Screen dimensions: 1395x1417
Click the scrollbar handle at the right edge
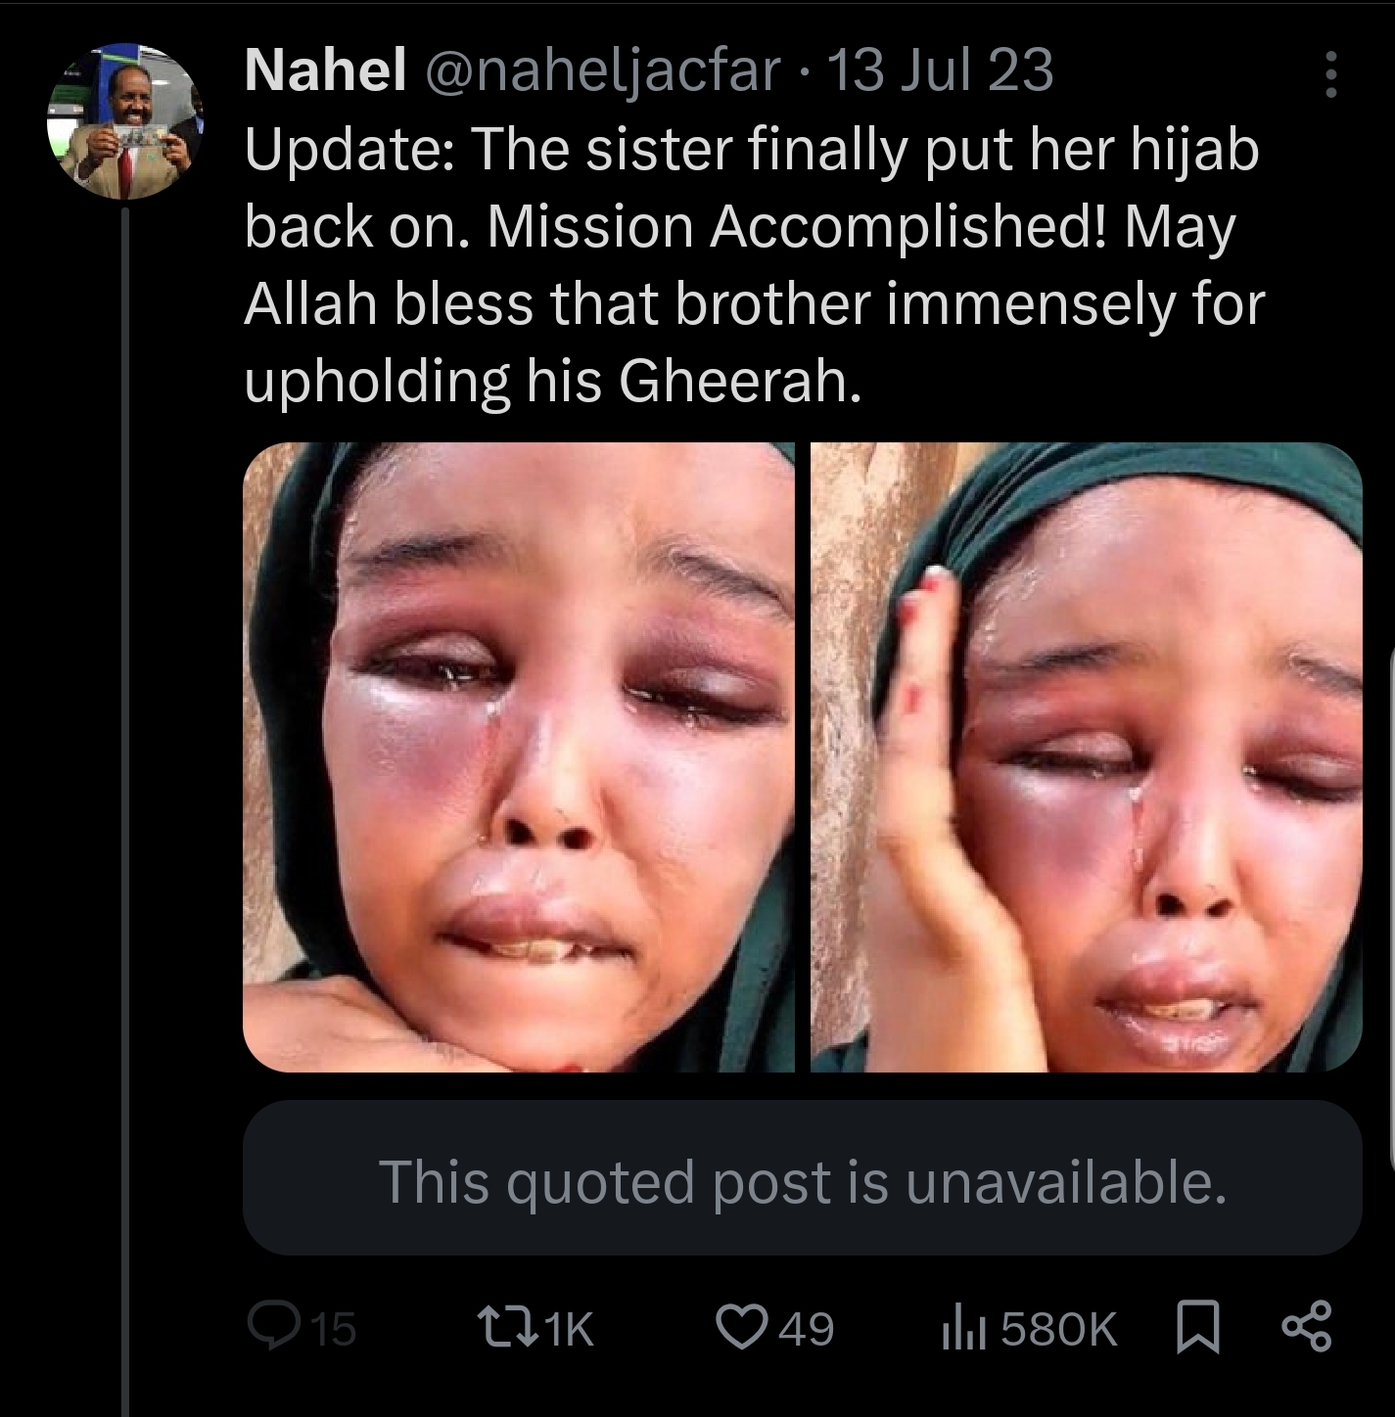point(1391,908)
